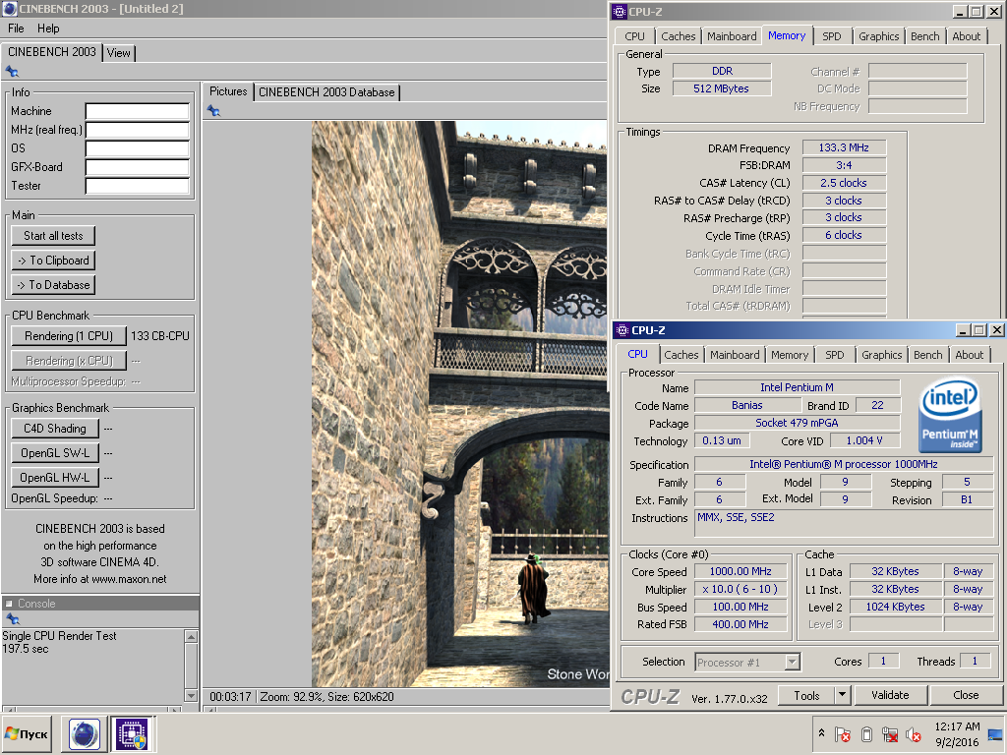Open the CPU-Z taskbar icon

tap(132, 733)
